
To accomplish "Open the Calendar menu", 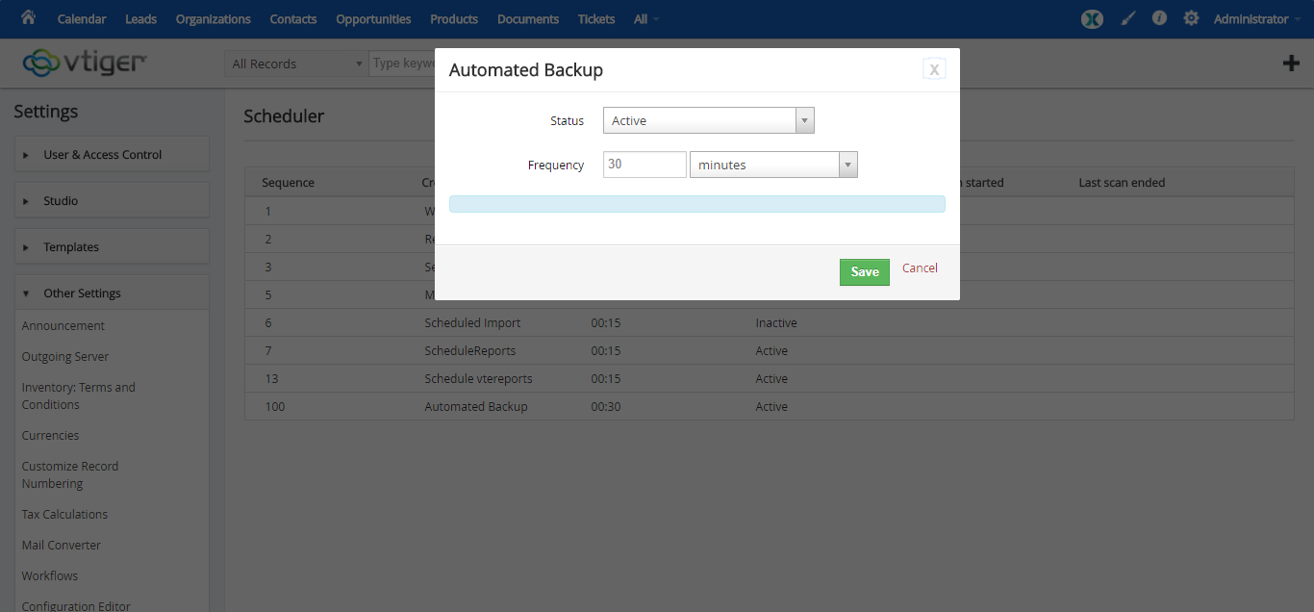I will (82, 19).
